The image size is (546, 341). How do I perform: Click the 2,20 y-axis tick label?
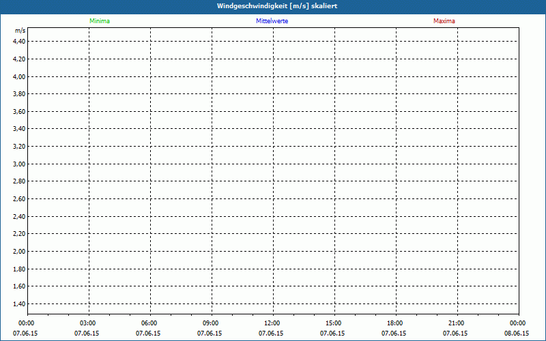click(x=20, y=234)
